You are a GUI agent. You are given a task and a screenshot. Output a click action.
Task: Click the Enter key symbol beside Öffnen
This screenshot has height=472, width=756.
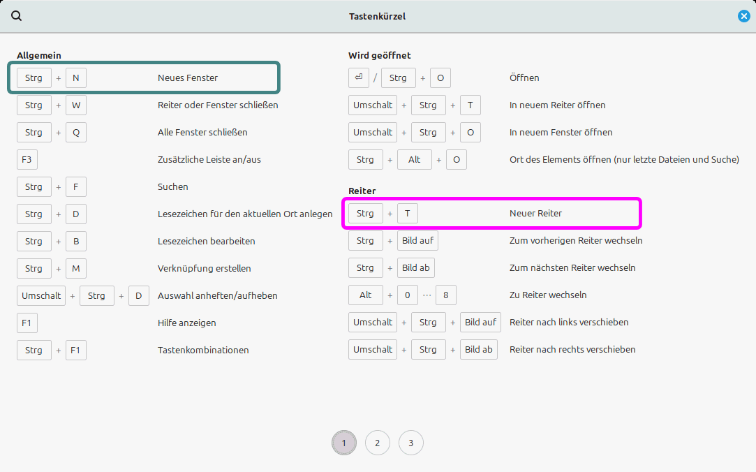359,78
